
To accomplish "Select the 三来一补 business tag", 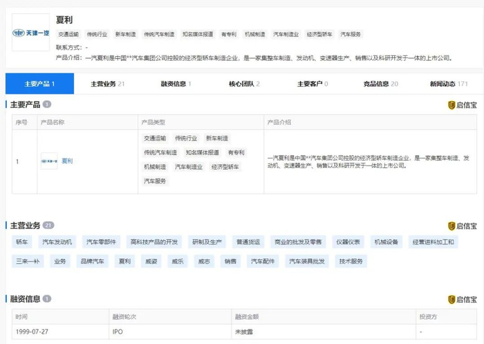I will click(28, 261).
